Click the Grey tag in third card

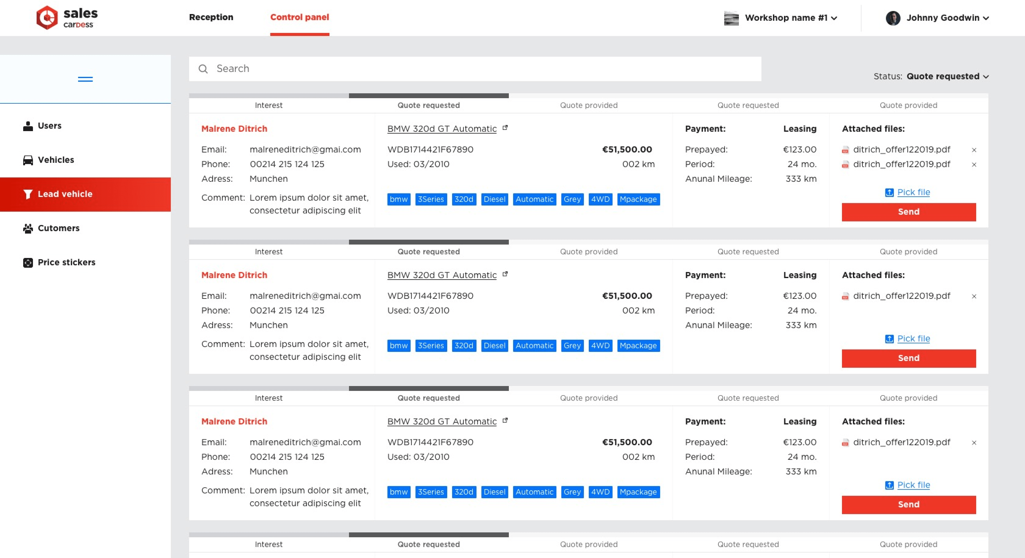[x=572, y=492]
